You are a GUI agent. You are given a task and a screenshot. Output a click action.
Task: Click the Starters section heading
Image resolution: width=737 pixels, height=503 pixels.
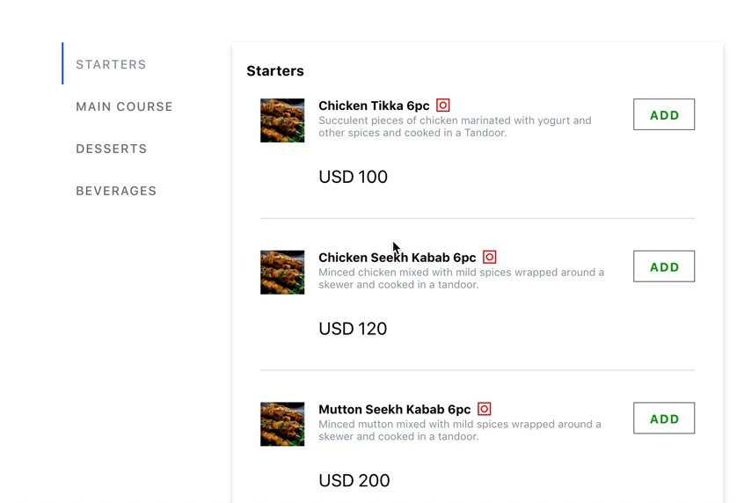(x=275, y=71)
